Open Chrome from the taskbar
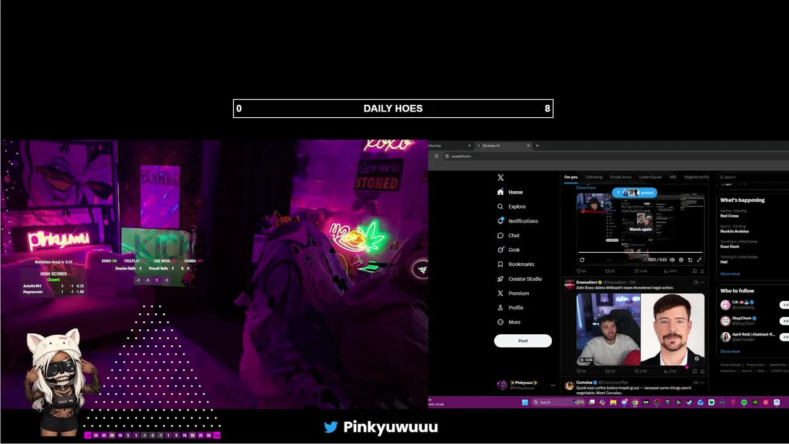The image size is (789, 444). coord(635,402)
